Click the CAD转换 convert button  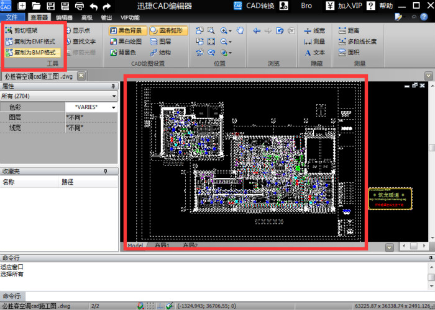pyautogui.click(x=254, y=6)
